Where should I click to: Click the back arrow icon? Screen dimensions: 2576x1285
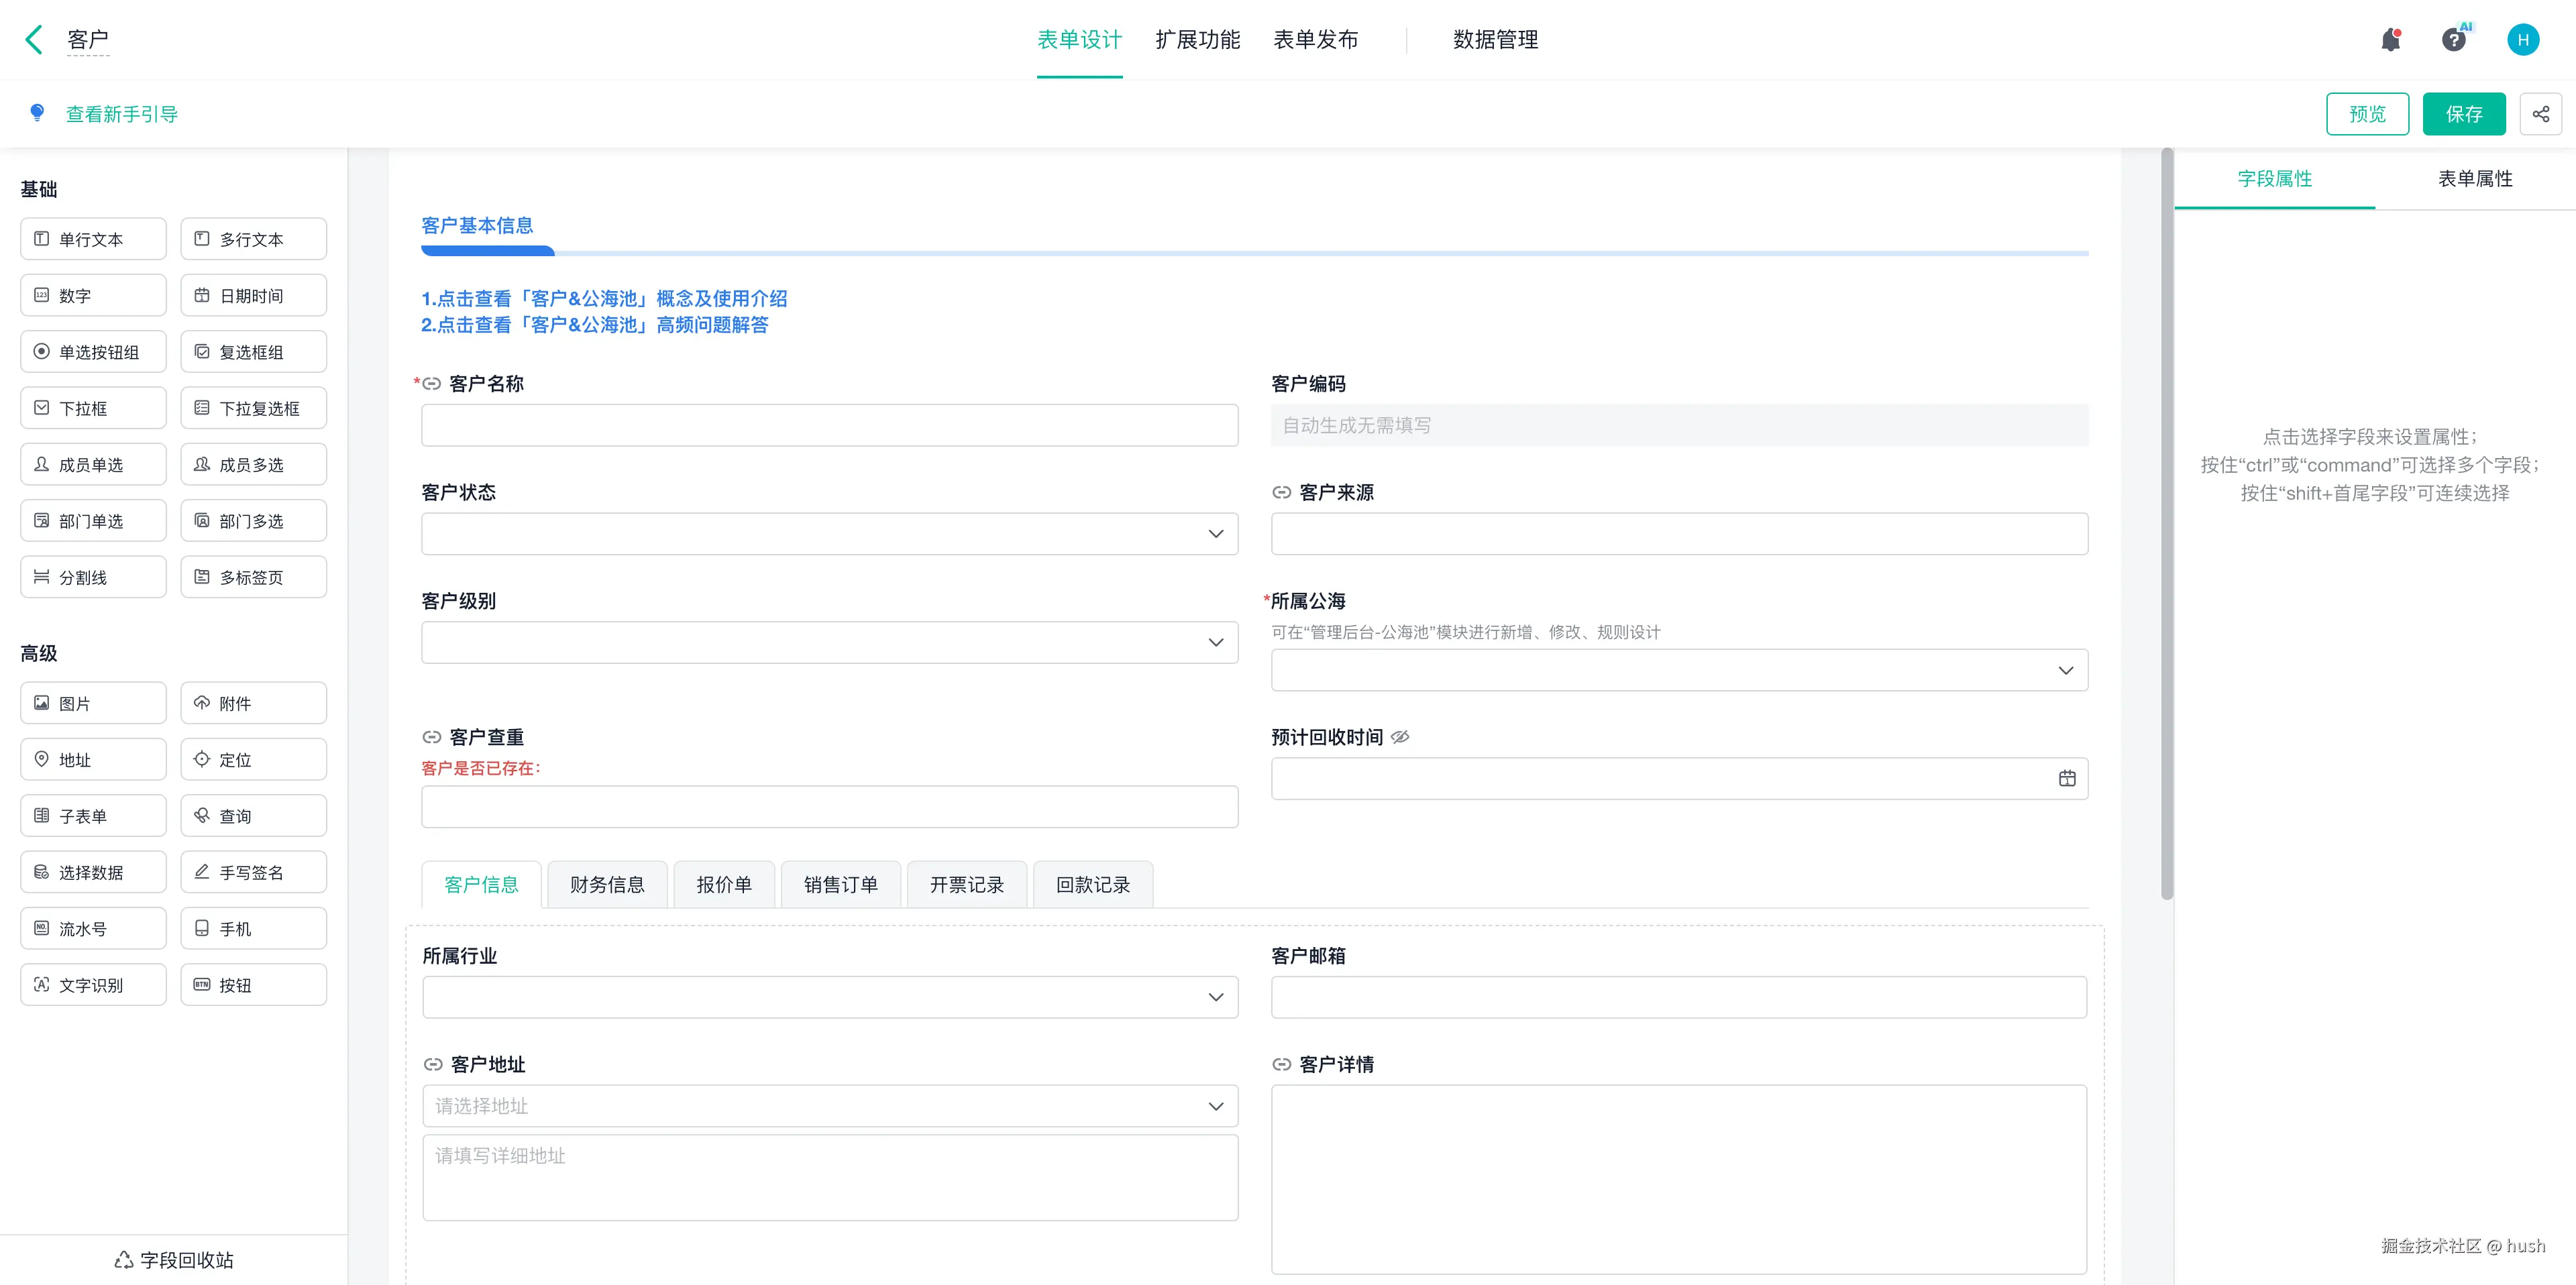[x=34, y=40]
